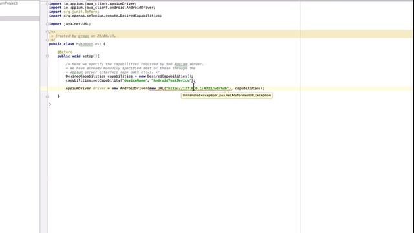Viewport: 414px width, 233px height.
Task: Click the setCapability method call
Action: point(105,80)
